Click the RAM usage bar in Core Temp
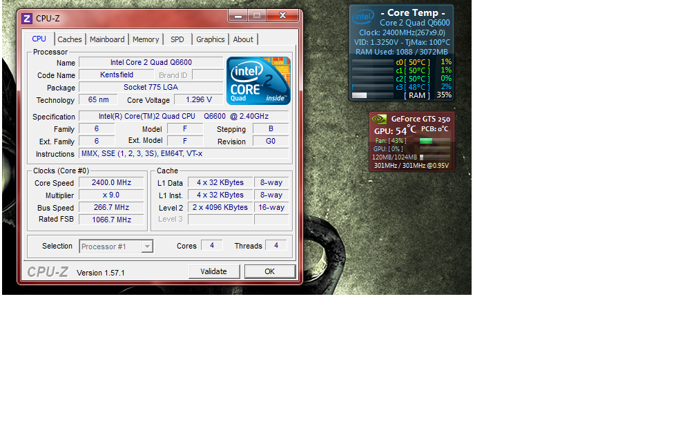 coord(372,95)
